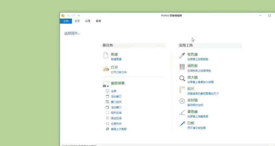Image resolution: width=275 pixels, height=146 pixels.
Task: Launch the 白板 whiteboard pen icon
Action: coord(182,124)
